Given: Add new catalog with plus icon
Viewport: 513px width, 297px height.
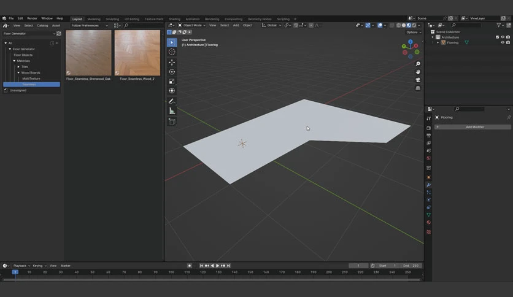Looking at the screenshot, I should coord(57,43).
